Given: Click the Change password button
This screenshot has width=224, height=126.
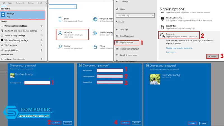Looking at the screenshot, I should point(212,57).
